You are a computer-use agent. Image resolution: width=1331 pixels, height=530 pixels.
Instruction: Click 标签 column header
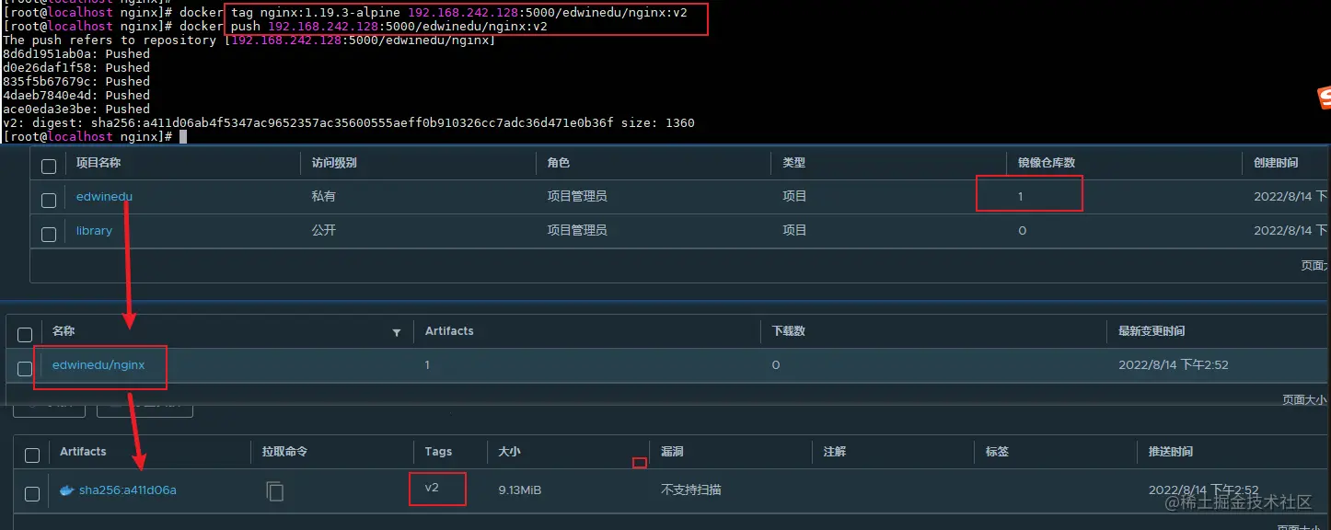(997, 452)
